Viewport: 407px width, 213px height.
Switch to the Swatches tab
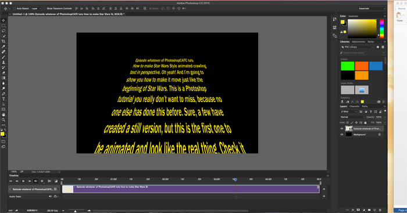[x=353, y=16]
